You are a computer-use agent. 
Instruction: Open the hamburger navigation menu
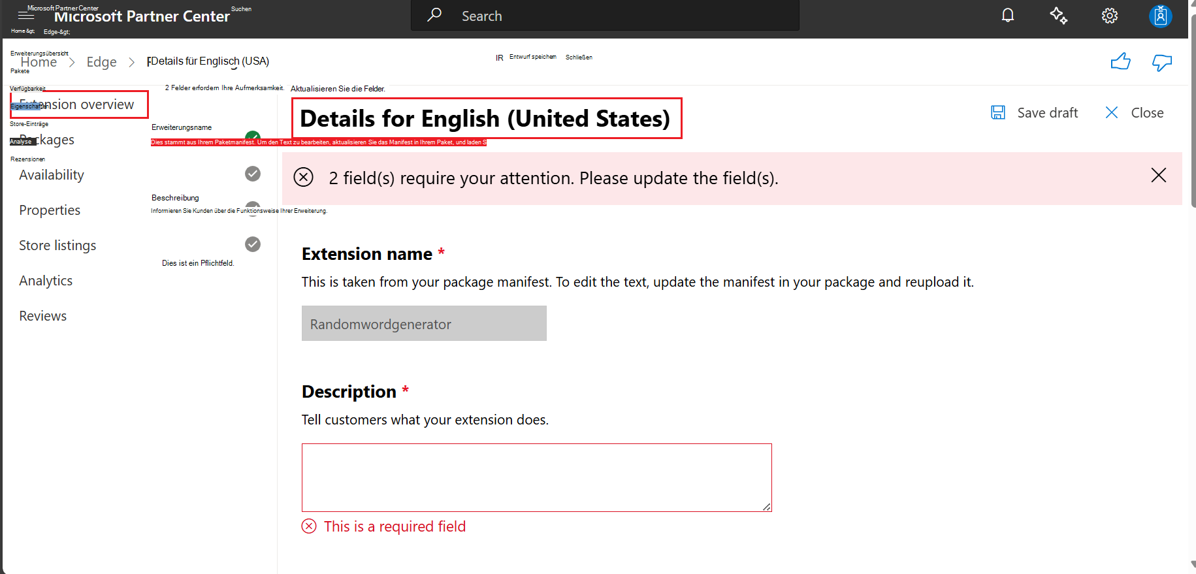click(x=26, y=15)
